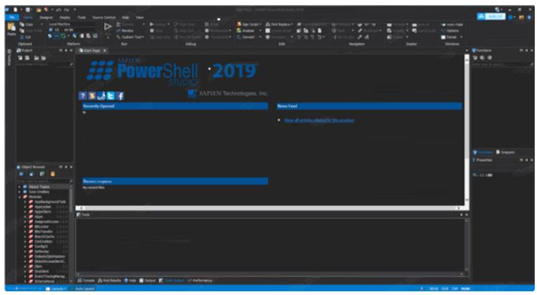Click the first Functions panel toolbar icon
537x295 pixels.
[475, 58]
